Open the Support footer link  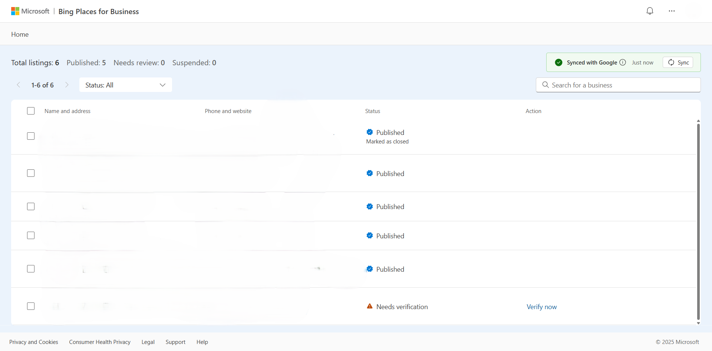pyautogui.click(x=175, y=342)
